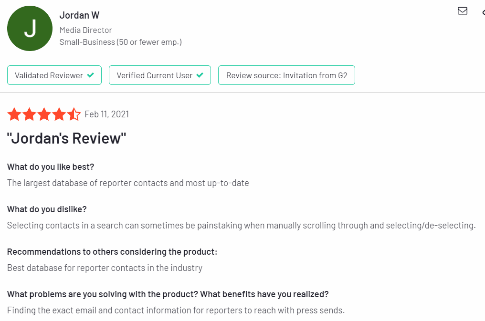Click the green J avatar circle
Screen dimensions: 485x321
coord(30,29)
